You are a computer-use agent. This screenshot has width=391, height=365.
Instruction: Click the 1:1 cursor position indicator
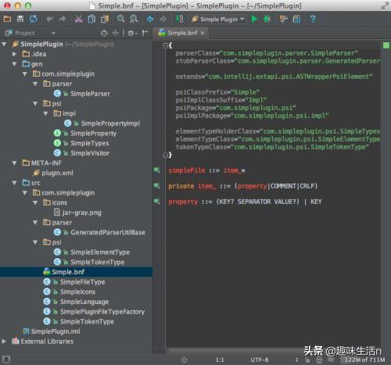[220, 360]
